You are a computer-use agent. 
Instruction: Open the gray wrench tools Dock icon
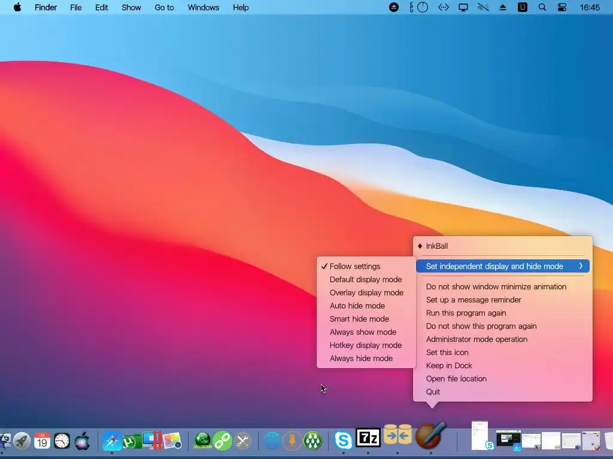point(243,441)
